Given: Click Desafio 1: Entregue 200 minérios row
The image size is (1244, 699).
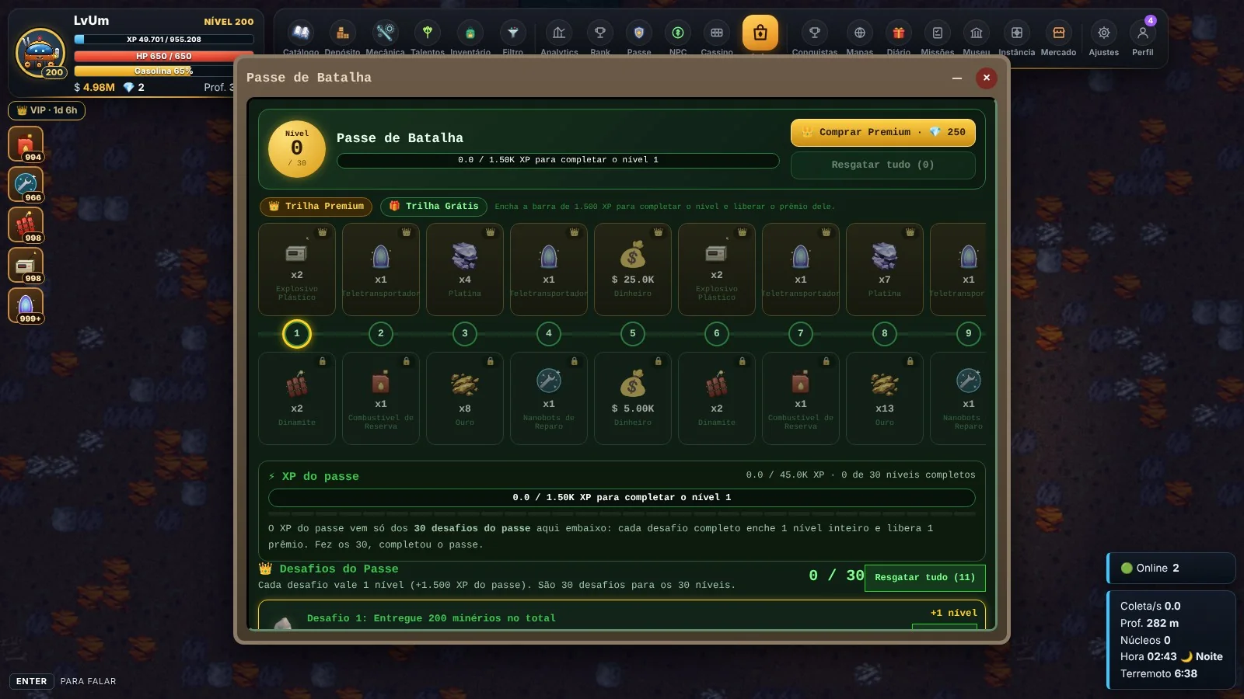Looking at the screenshot, I should (621, 616).
